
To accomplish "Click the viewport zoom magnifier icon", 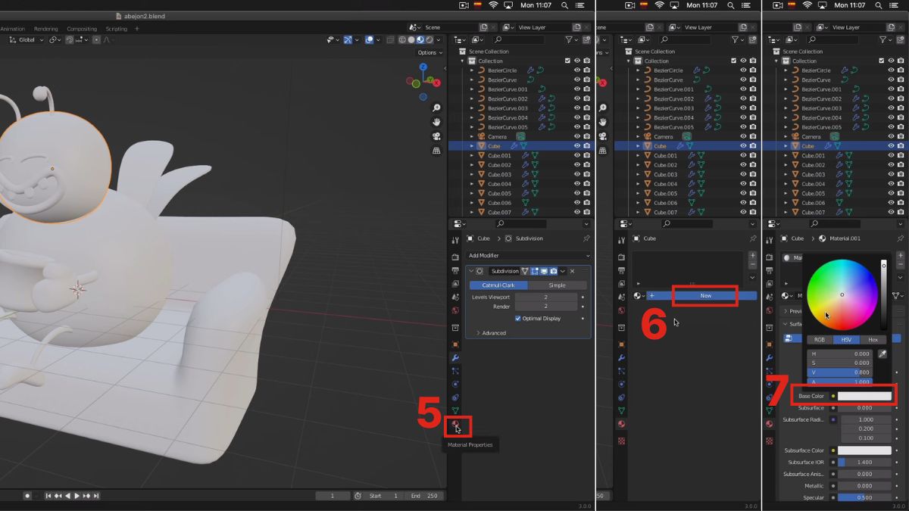I will pyautogui.click(x=436, y=108).
